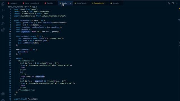Click the JS icon on Items.js tab

111,3
